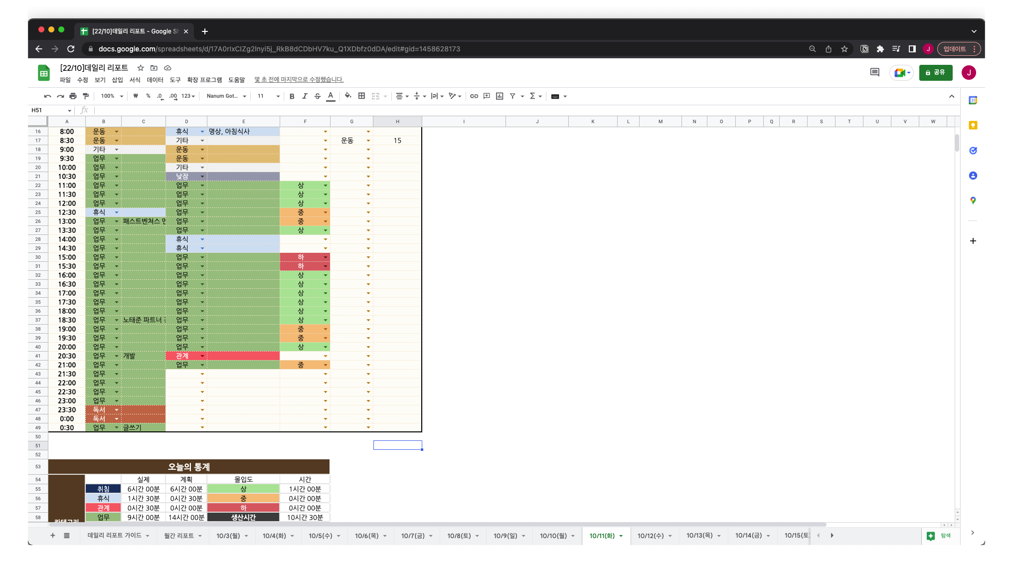
Task: Toggle bold formatting
Action: [x=292, y=96]
